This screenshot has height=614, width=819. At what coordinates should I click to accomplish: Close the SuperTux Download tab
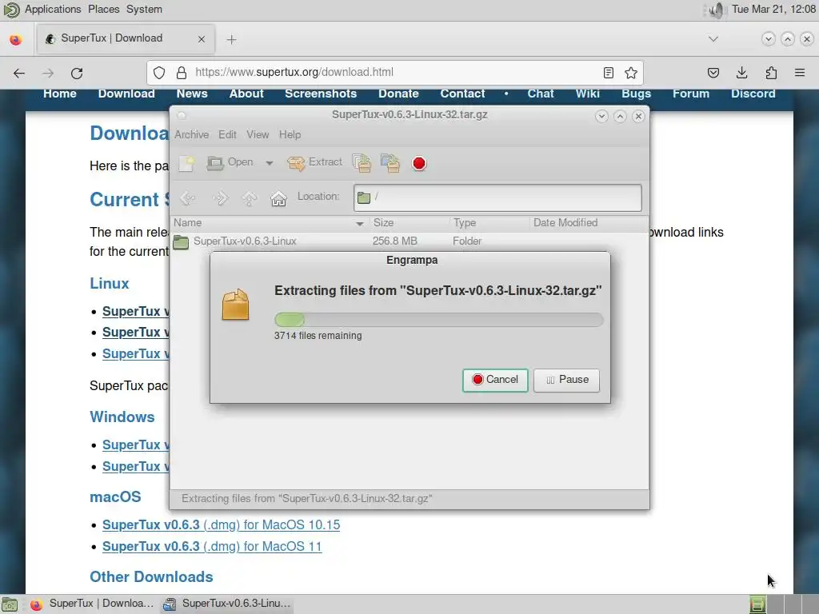(201, 39)
